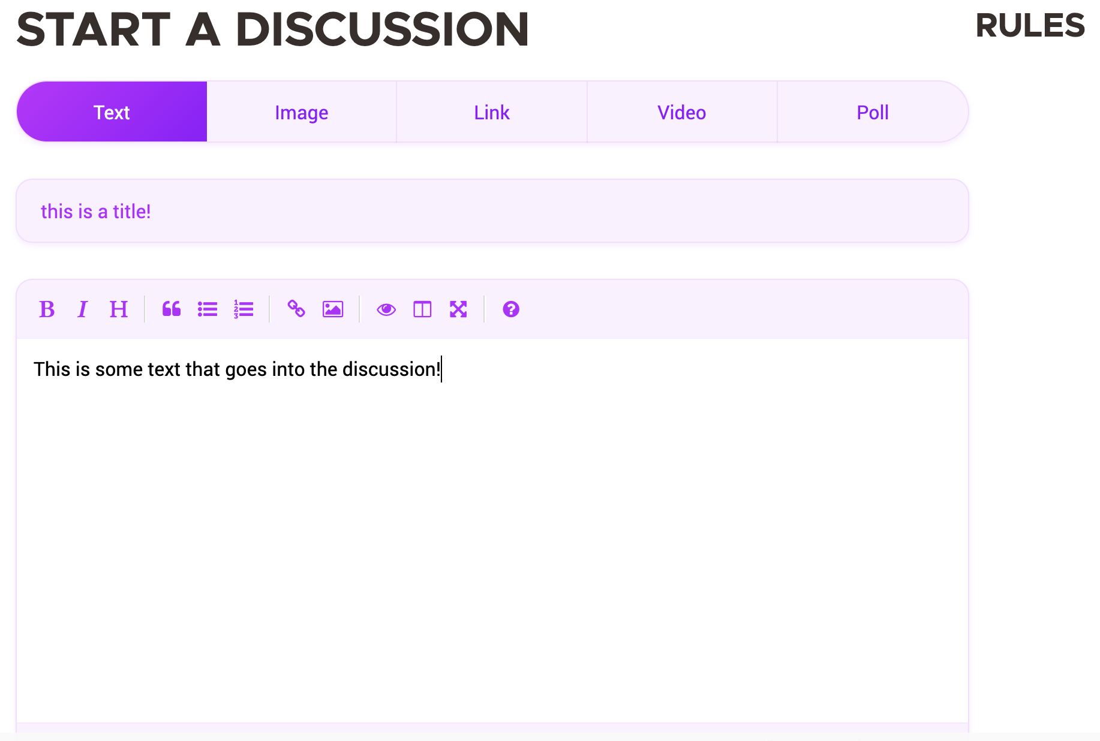Insert an image via toolbar picture icon

pos(333,309)
